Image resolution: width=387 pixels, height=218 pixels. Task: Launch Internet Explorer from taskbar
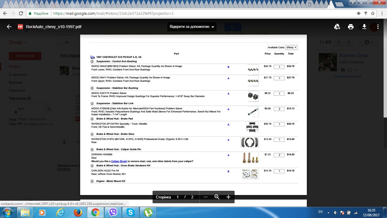click(x=60, y=212)
